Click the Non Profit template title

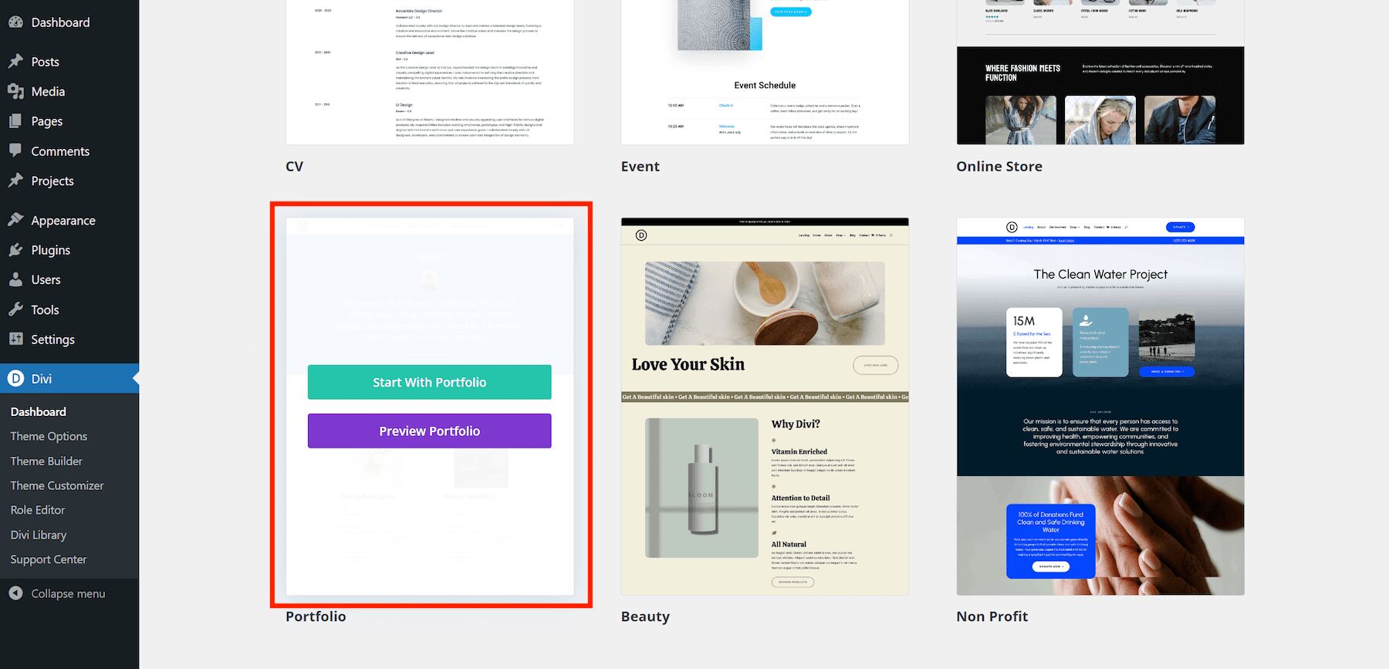(992, 616)
